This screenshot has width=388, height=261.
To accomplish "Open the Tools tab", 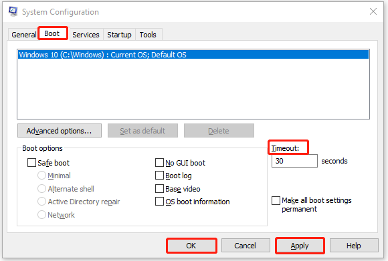I will 148,35.
